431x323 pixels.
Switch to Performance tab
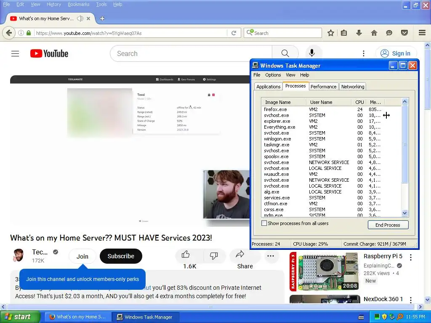pyautogui.click(x=324, y=87)
